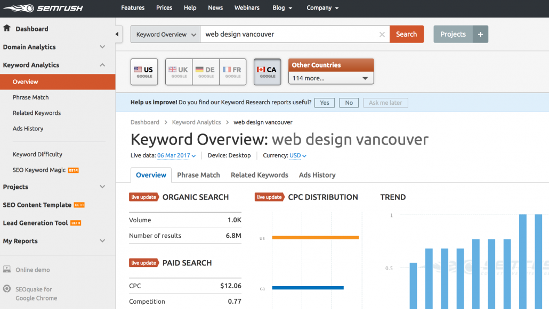Select the CA Google database
The width and height of the screenshot is (549, 309).
[x=267, y=72]
